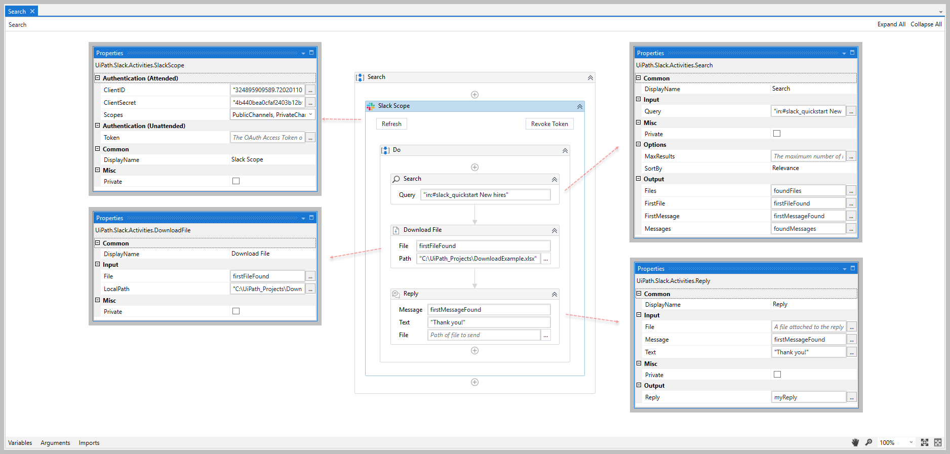Open Token expression editor ellipsis button
The width and height of the screenshot is (950, 454).
point(310,138)
